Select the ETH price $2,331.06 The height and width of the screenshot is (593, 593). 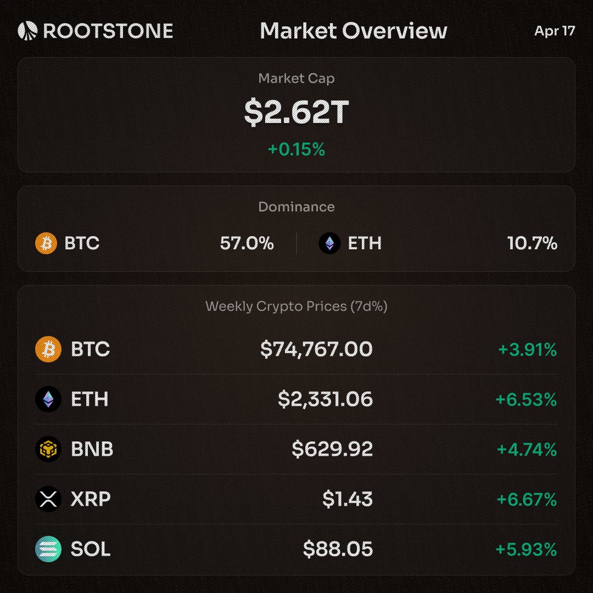tap(325, 399)
